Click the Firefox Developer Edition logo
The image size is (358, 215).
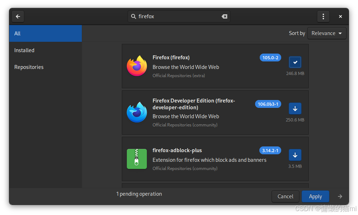(137, 112)
